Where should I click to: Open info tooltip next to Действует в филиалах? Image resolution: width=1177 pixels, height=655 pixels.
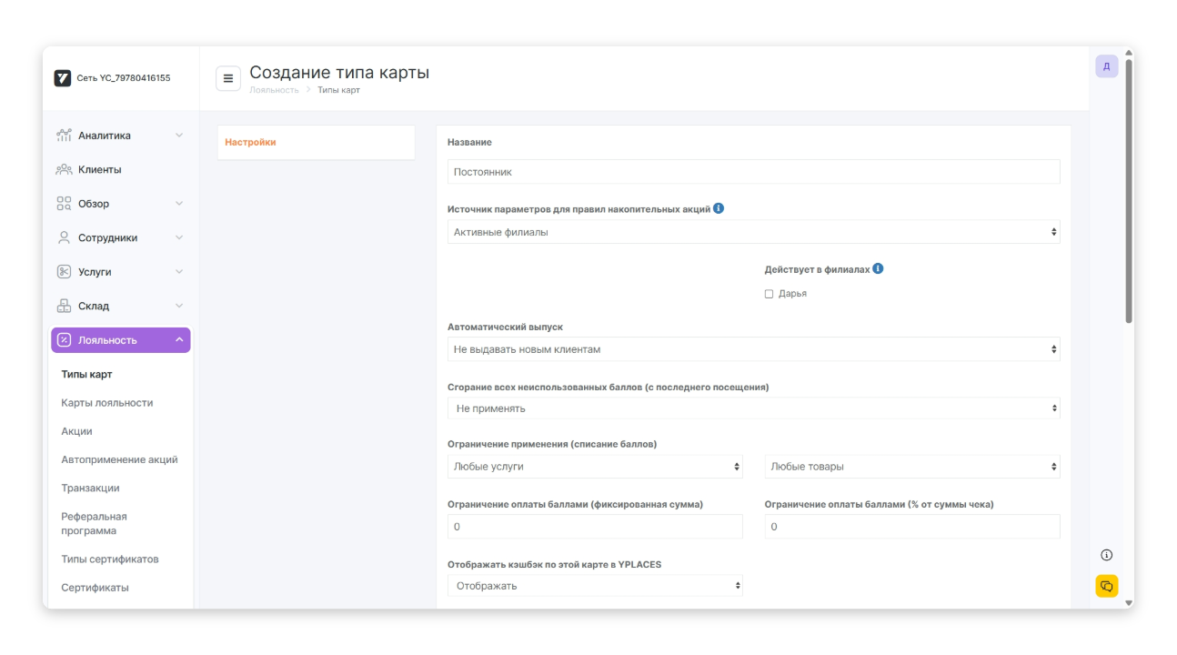click(878, 269)
